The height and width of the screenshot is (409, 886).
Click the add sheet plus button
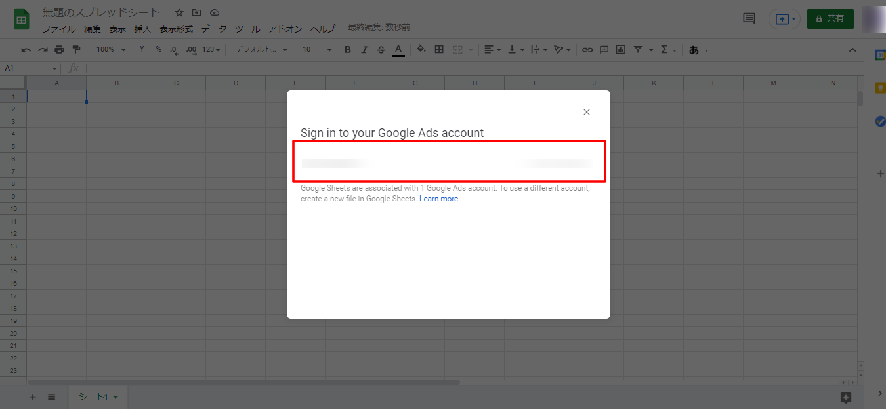pyautogui.click(x=33, y=397)
